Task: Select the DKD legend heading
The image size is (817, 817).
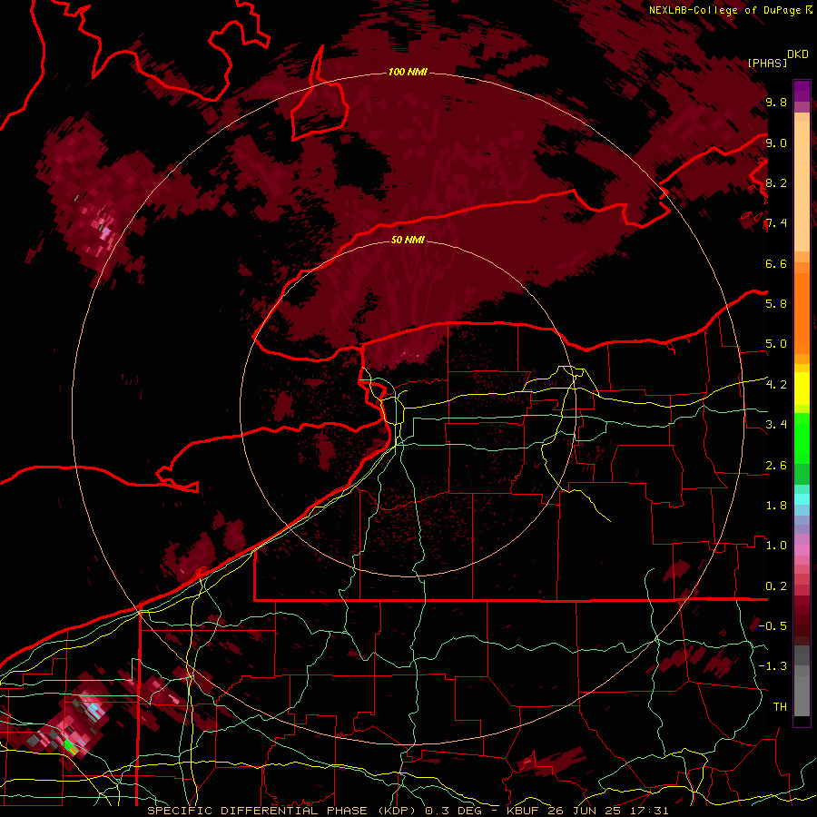Action: pyautogui.click(x=798, y=54)
